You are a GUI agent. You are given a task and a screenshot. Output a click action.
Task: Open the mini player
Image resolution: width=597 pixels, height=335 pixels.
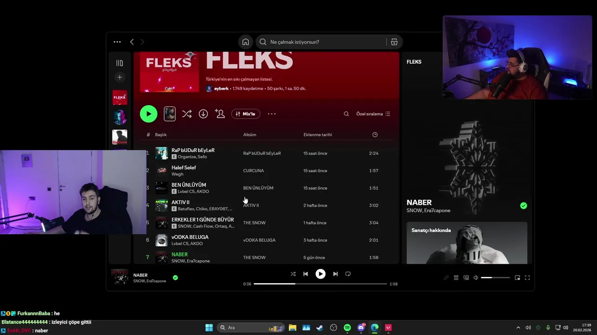[517, 278]
